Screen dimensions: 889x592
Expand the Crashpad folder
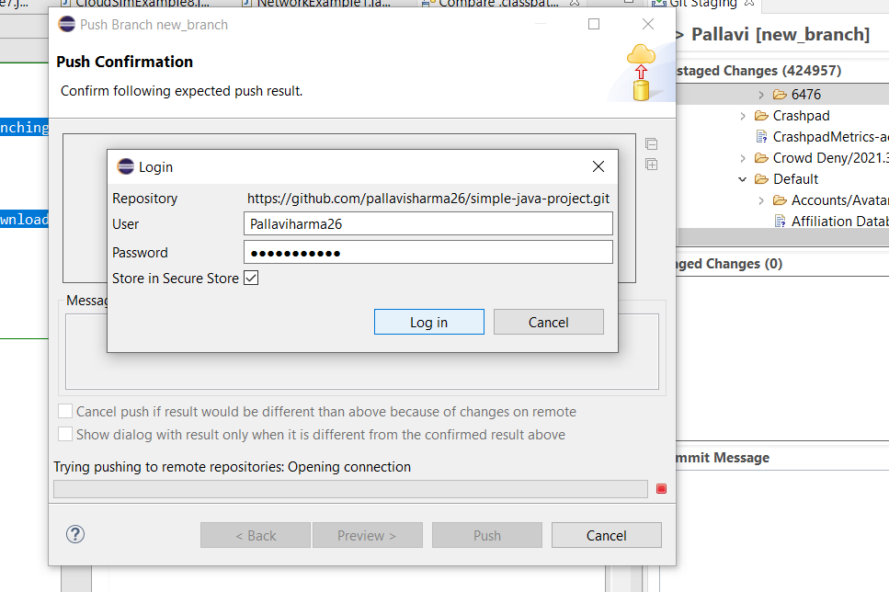pos(743,116)
